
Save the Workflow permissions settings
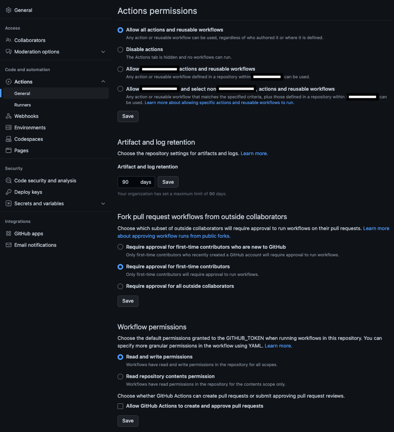pos(128,421)
